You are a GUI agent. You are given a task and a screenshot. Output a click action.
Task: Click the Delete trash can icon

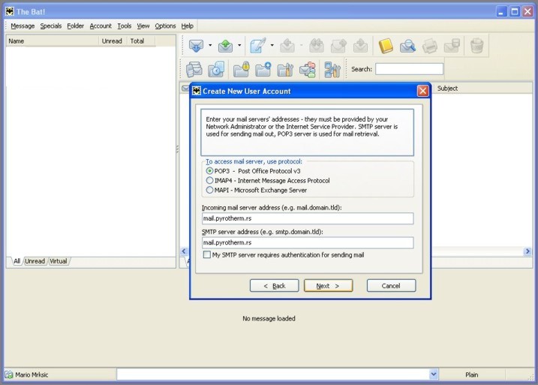click(477, 46)
